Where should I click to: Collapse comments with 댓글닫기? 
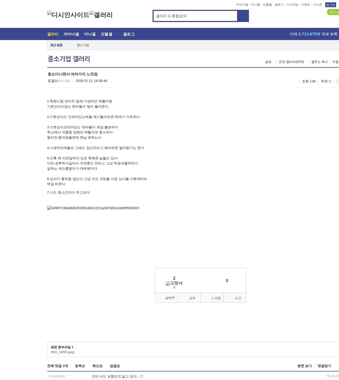[324, 366]
